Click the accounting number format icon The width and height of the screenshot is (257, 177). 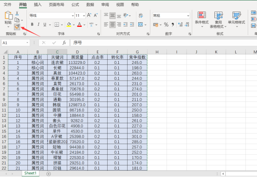pos(155,25)
